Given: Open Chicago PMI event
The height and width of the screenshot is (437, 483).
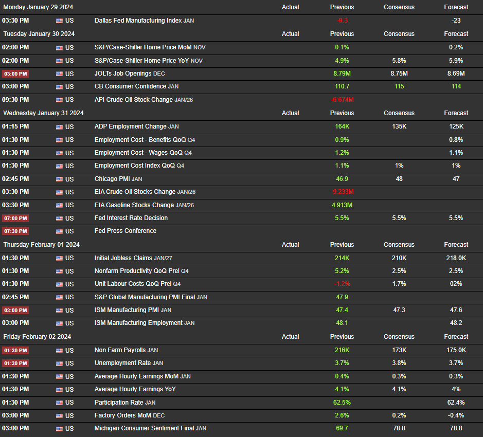Looking at the screenshot, I should (118, 179).
